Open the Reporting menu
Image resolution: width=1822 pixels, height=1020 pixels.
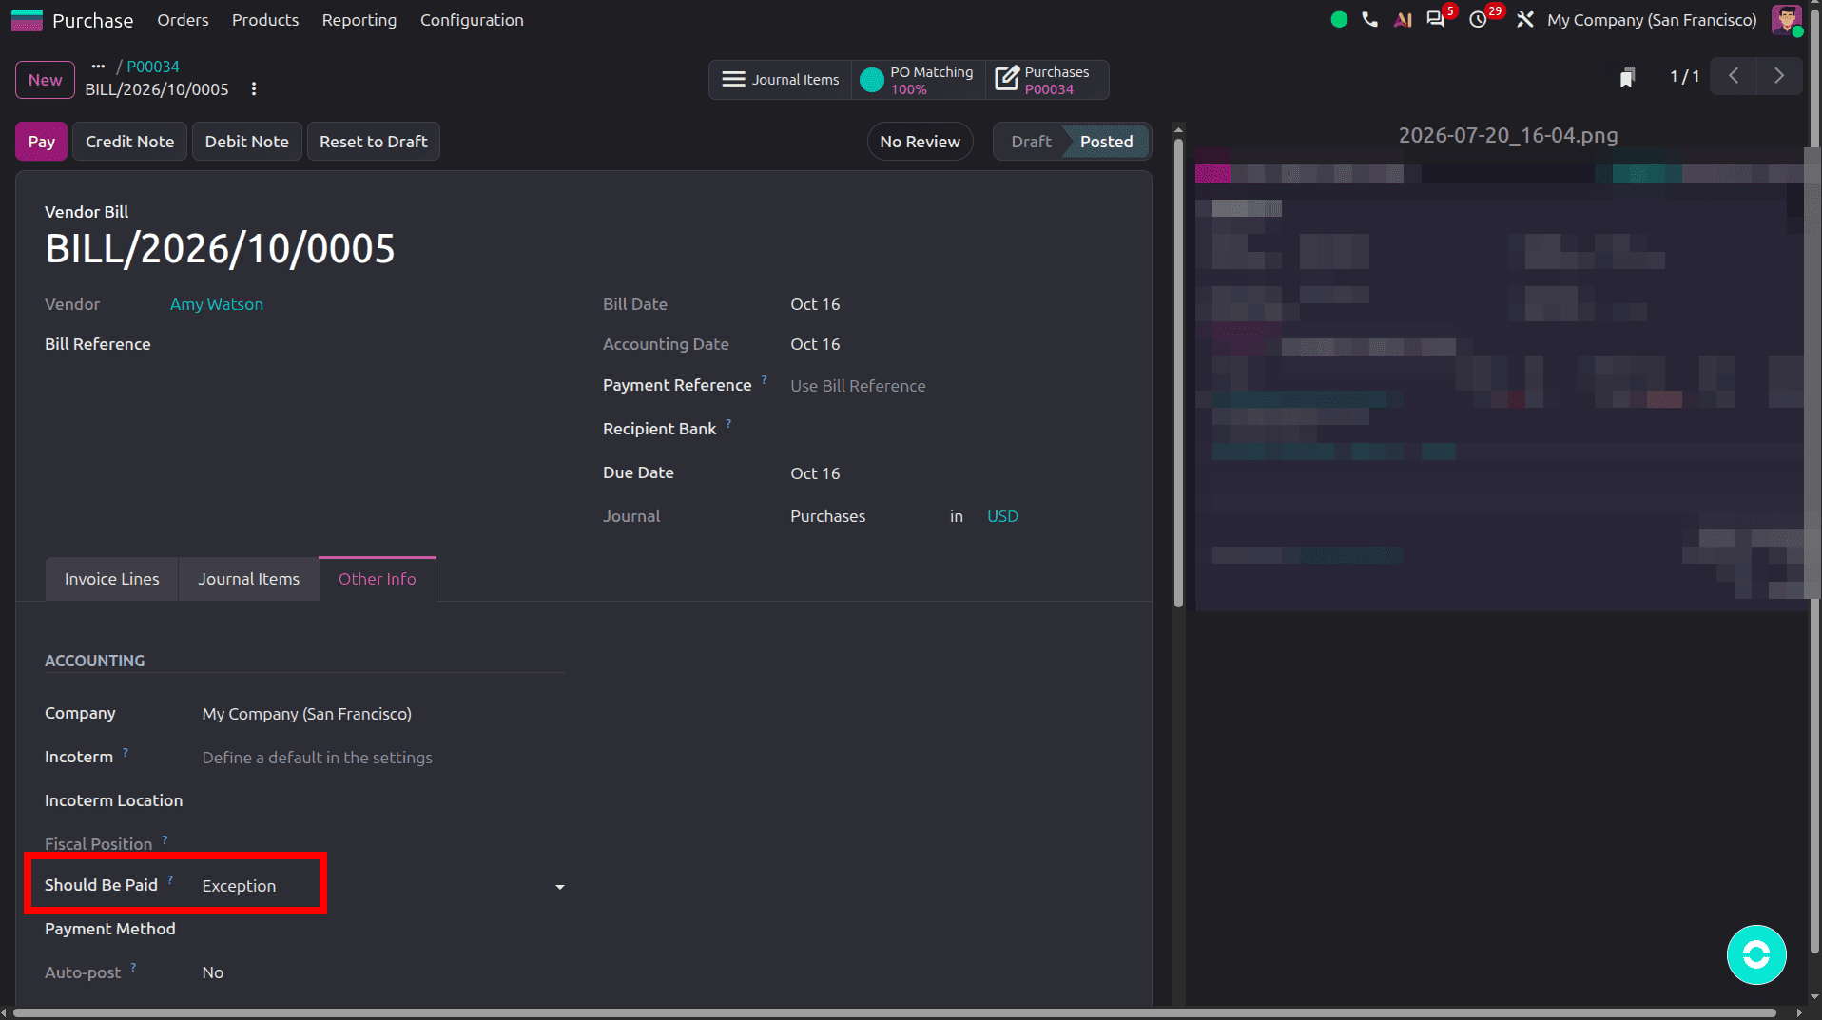click(359, 20)
